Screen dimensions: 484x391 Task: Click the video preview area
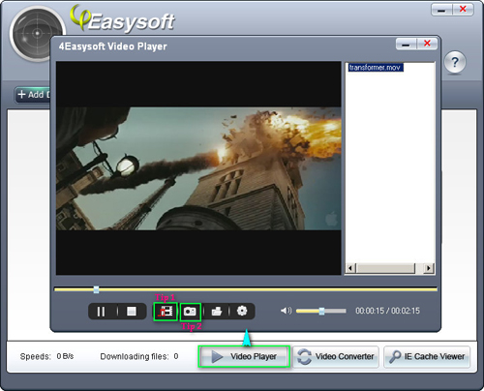(x=198, y=168)
